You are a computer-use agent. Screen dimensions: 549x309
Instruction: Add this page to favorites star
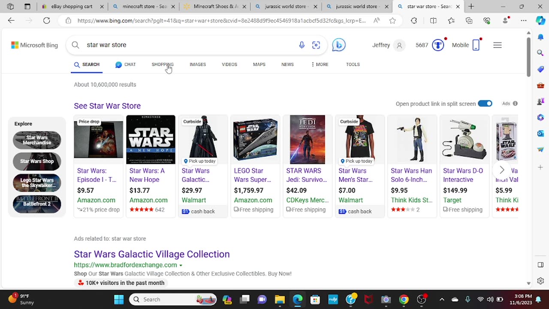392,20
